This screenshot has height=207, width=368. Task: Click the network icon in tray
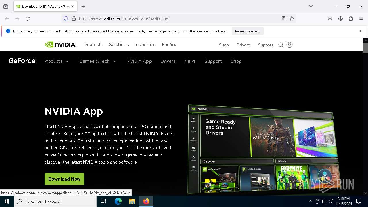tap(324, 201)
